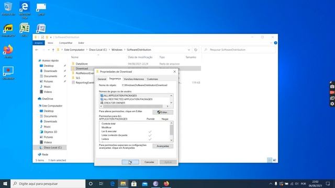Image resolution: width=335 pixels, height=188 pixels.
Task: Open the Avançadas security settings button
Action: 163,146
